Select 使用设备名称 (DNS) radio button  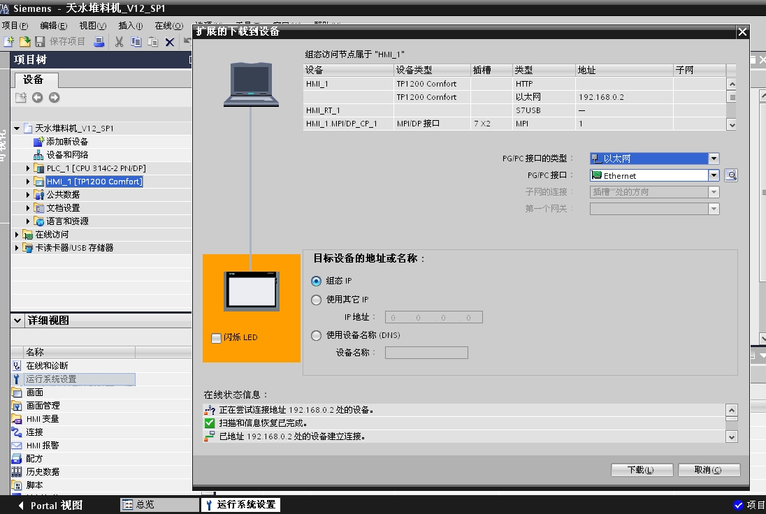coord(316,335)
